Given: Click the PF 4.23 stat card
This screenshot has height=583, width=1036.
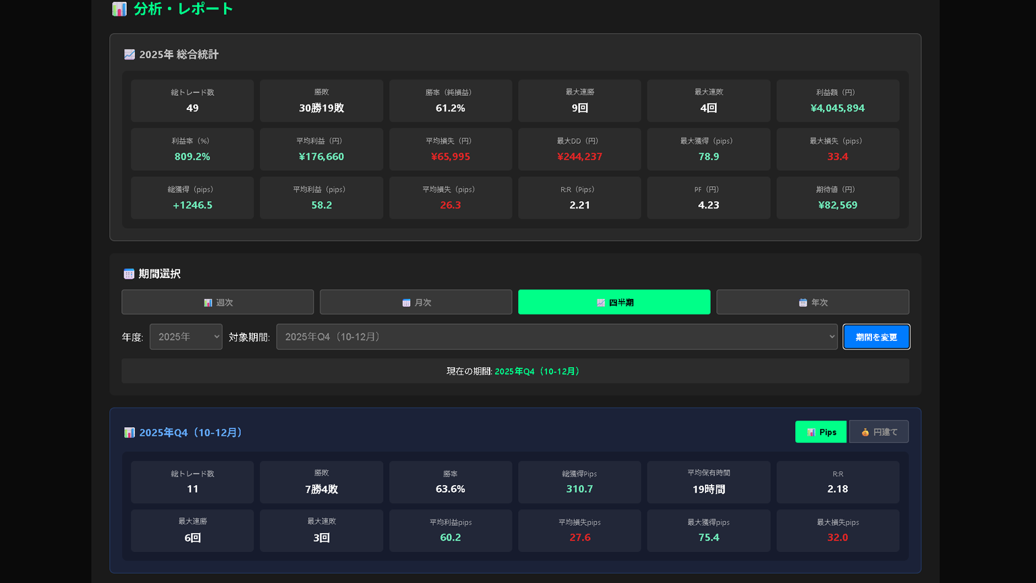Looking at the screenshot, I should click(x=708, y=198).
